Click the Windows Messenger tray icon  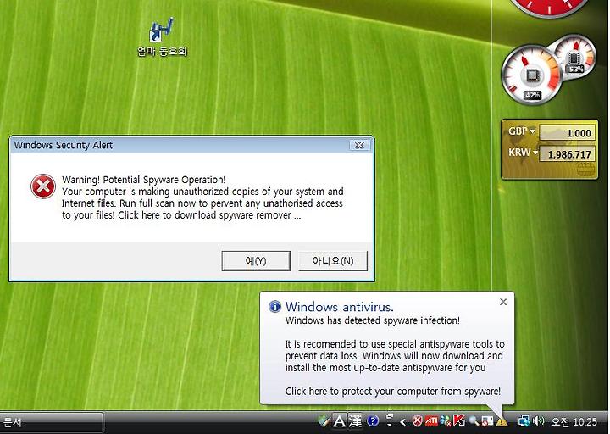(x=446, y=421)
